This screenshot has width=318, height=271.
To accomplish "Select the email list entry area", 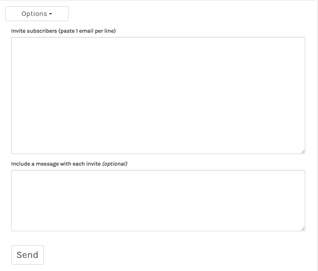I will (x=158, y=96).
